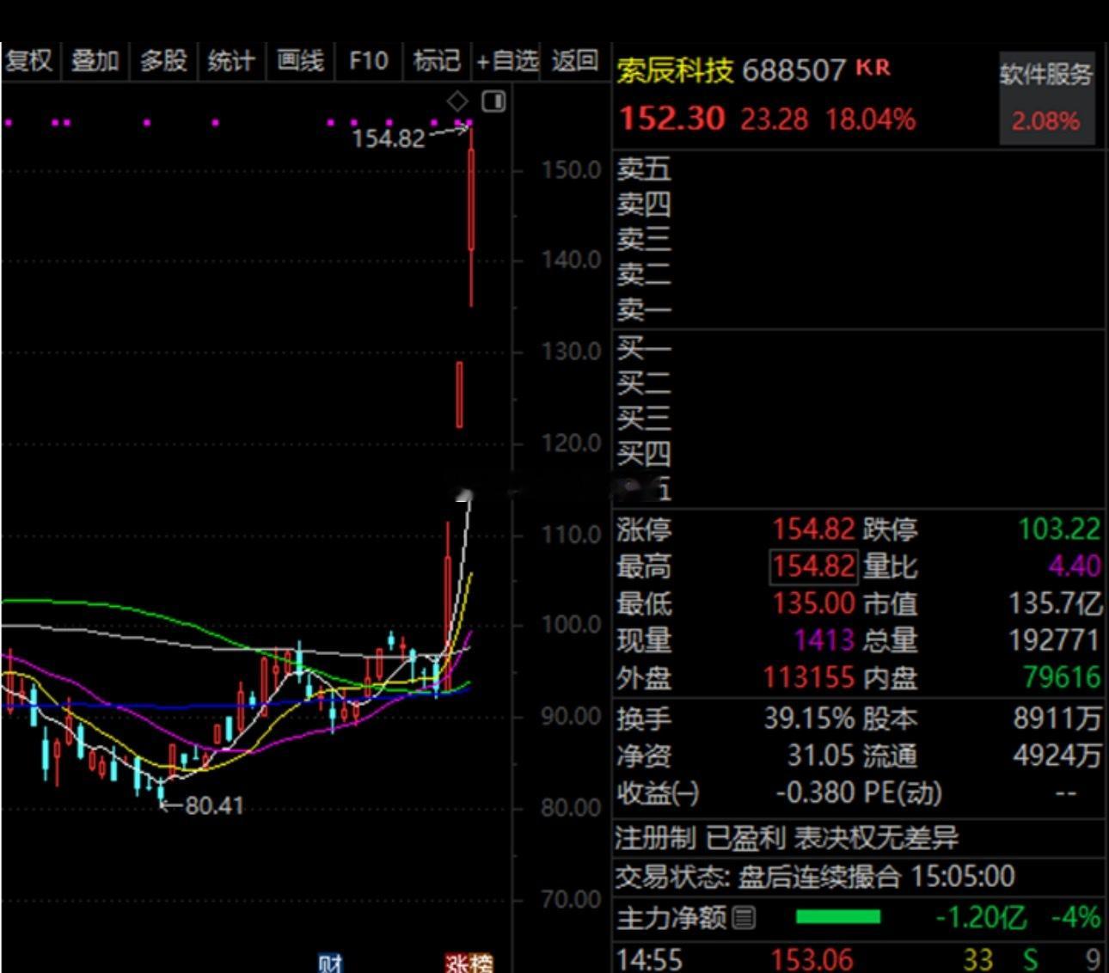
Task: Click the 150.0 price axis label
Action: point(572,170)
